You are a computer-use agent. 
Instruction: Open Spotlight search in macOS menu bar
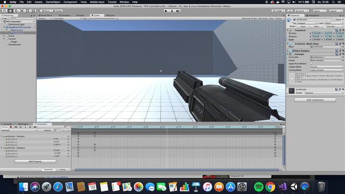(334, 2)
